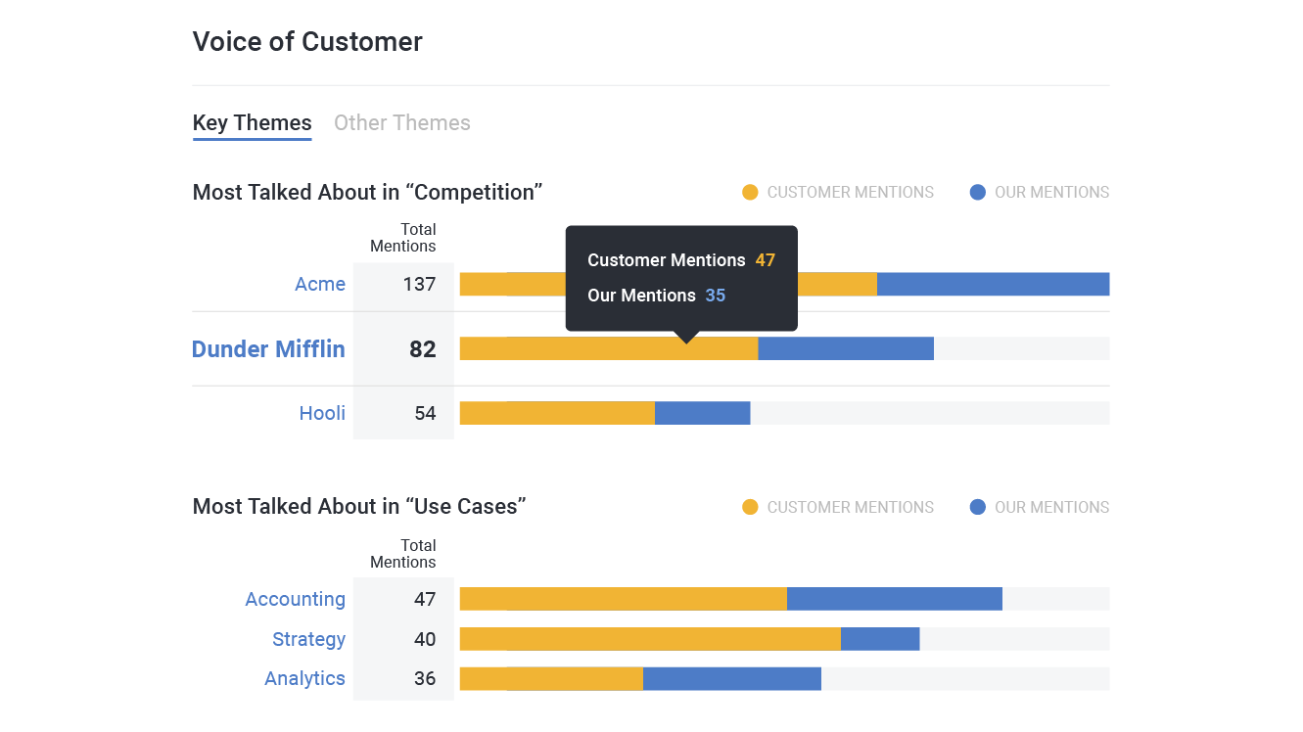Image resolution: width=1303 pixels, height=732 pixels.
Task: Click yellow Customer Mentions dot in Use Cases legend
Action: point(751,508)
